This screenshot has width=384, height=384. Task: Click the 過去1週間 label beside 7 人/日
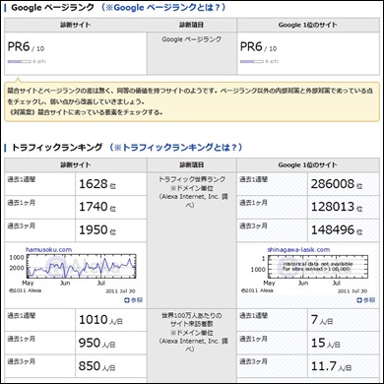point(254,316)
